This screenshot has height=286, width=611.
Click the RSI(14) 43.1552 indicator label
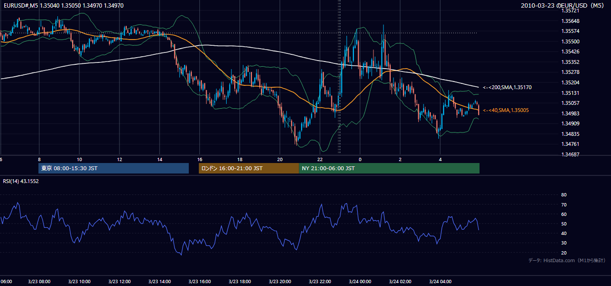click(21, 181)
